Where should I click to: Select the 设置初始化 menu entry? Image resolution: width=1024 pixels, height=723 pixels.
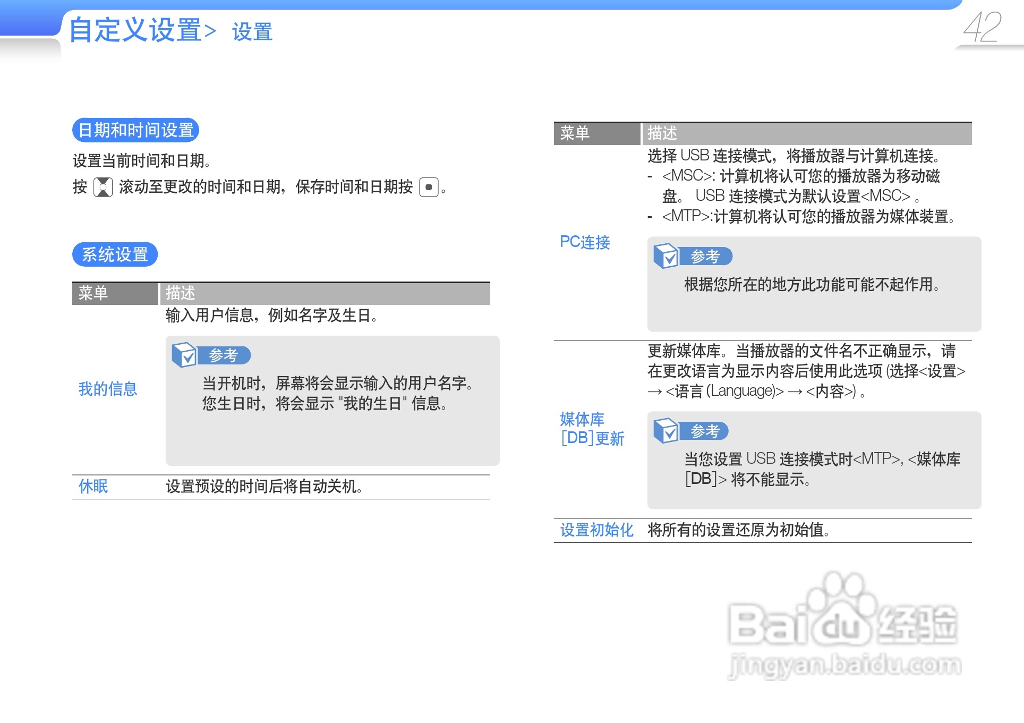click(596, 530)
